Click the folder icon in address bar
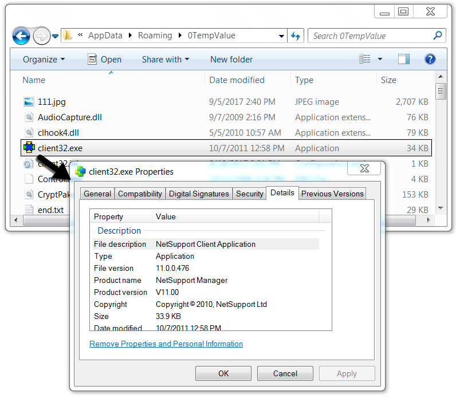The height and width of the screenshot is (398, 456). pos(68,36)
